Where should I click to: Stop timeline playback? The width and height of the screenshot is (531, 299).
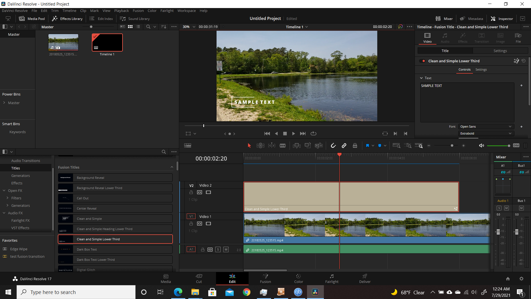pos(285,134)
